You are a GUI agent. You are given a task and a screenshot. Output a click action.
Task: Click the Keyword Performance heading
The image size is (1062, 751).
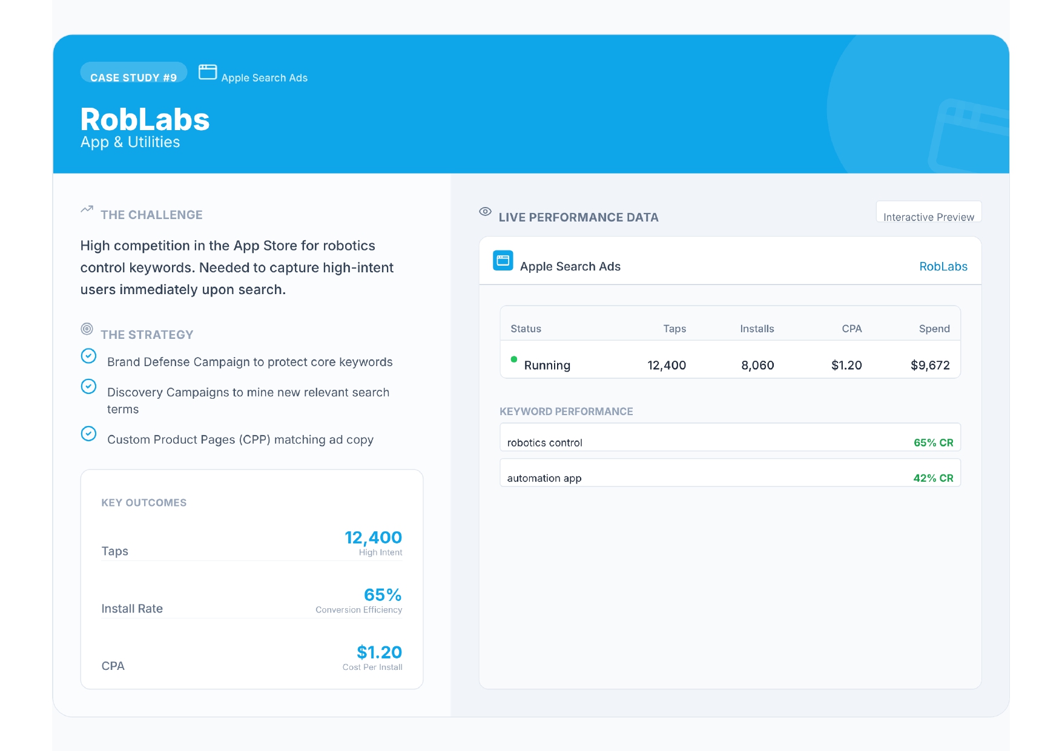[566, 412]
